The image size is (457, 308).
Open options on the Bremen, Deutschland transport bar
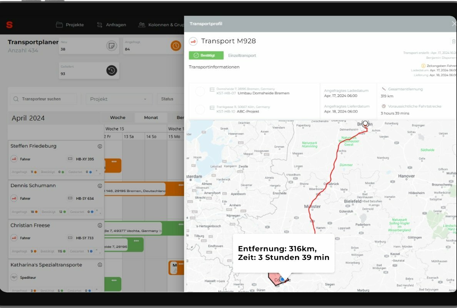181,185
